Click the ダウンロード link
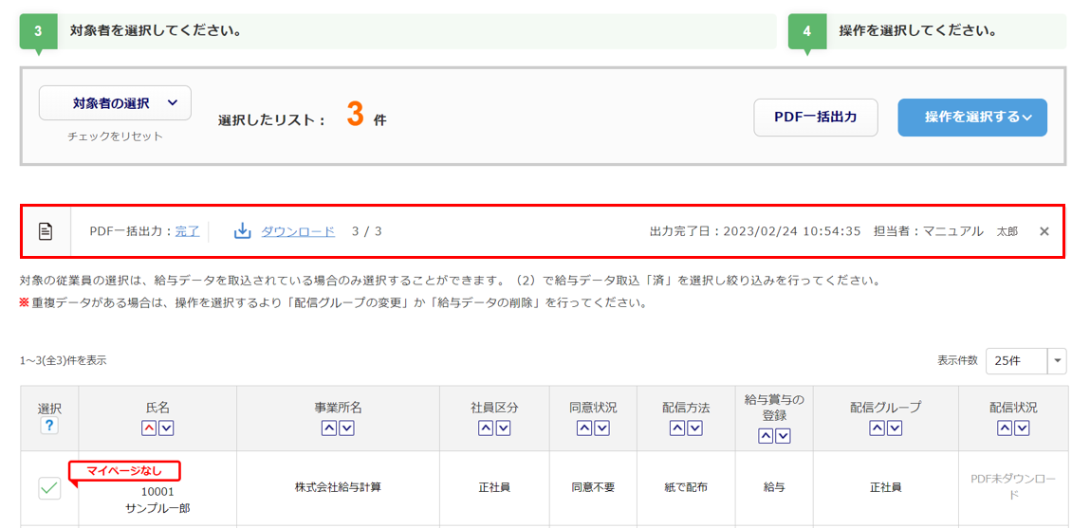1090x528 pixels. point(298,231)
